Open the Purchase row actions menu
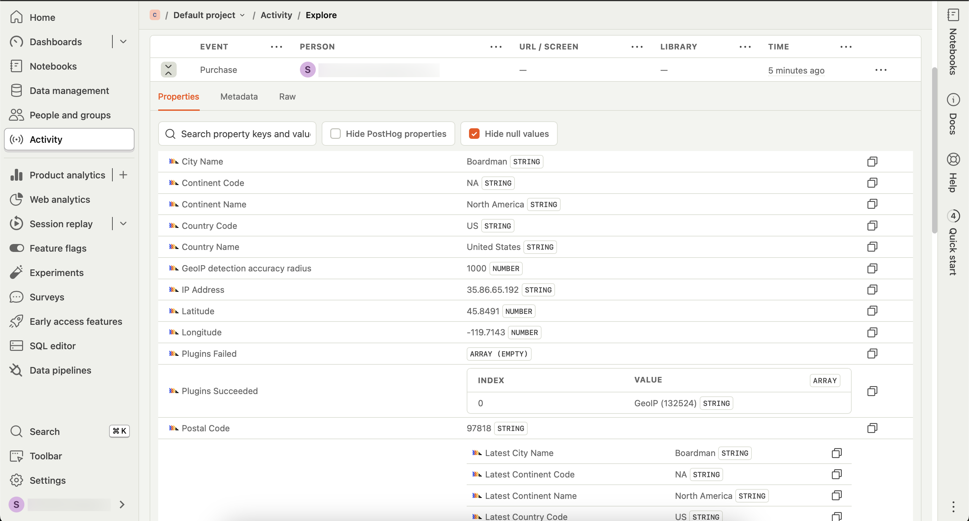The image size is (969, 521). coord(881,70)
